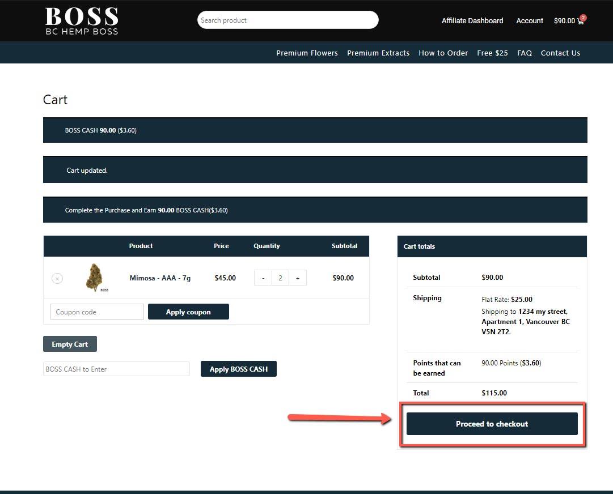The width and height of the screenshot is (613, 494).
Task: Open the Mimosa - AAA - 7g product link
Action: pos(160,278)
